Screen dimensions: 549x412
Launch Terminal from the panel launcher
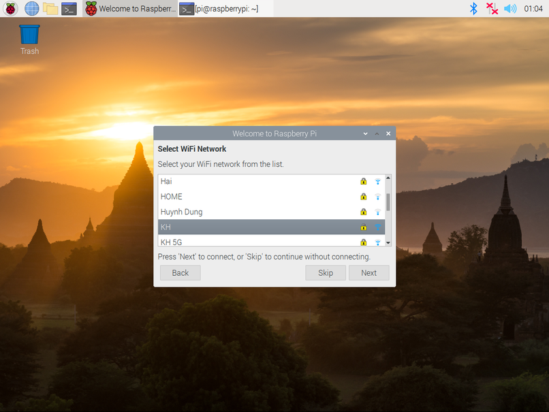click(69, 8)
